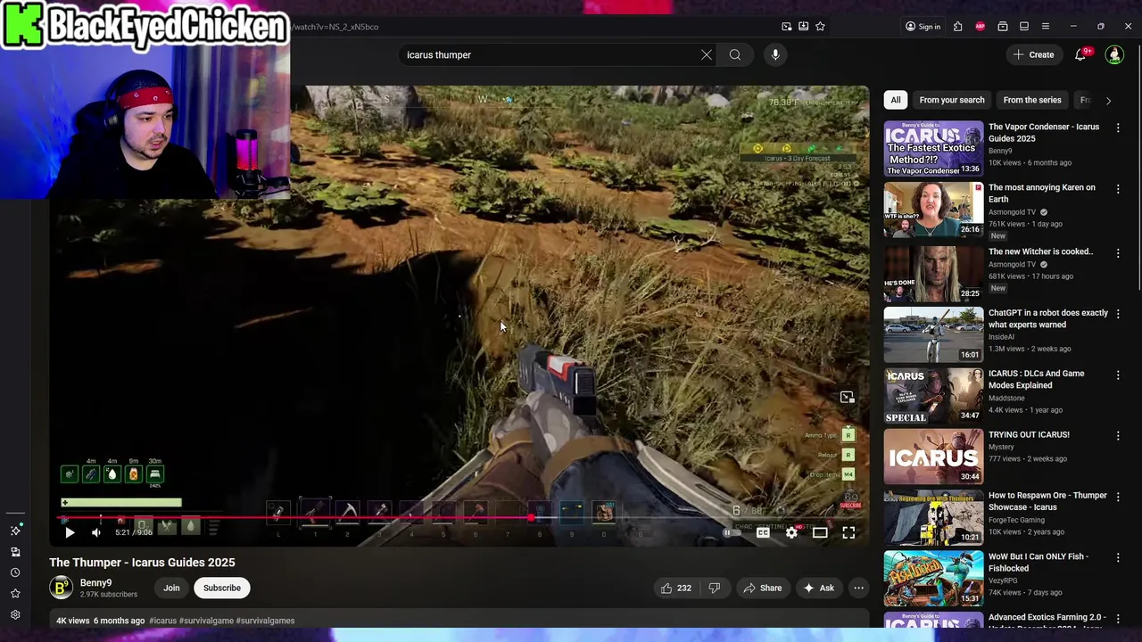Viewport: 1142px width, 642px height.
Task: Open options menu for Thumper Showcase video
Action: (x=1118, y=497)
